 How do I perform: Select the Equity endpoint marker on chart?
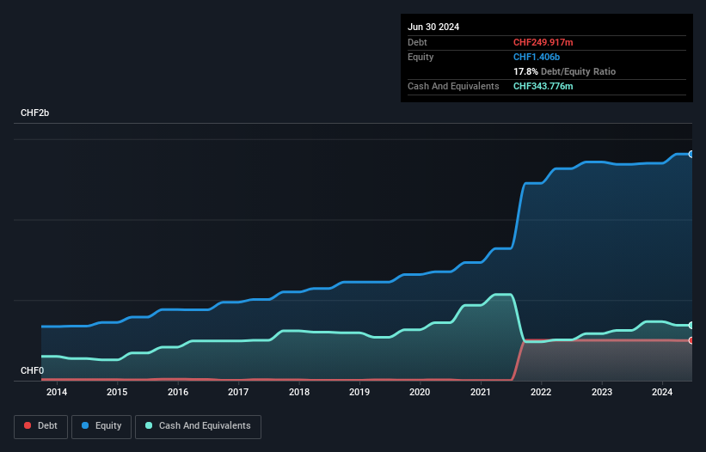[x=691, y=155]
